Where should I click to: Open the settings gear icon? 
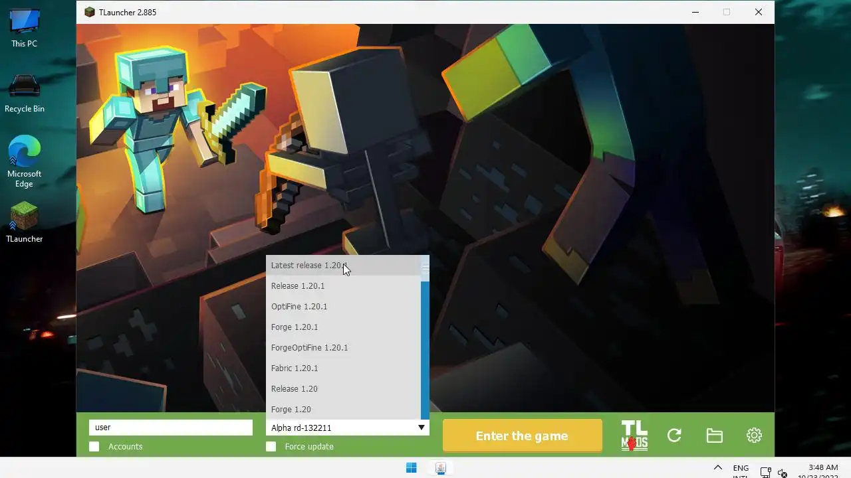(x=754, y=436)
